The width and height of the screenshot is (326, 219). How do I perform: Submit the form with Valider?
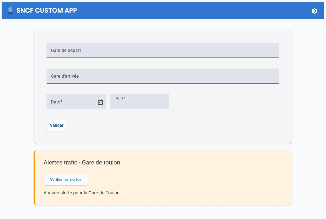(57, 125)
